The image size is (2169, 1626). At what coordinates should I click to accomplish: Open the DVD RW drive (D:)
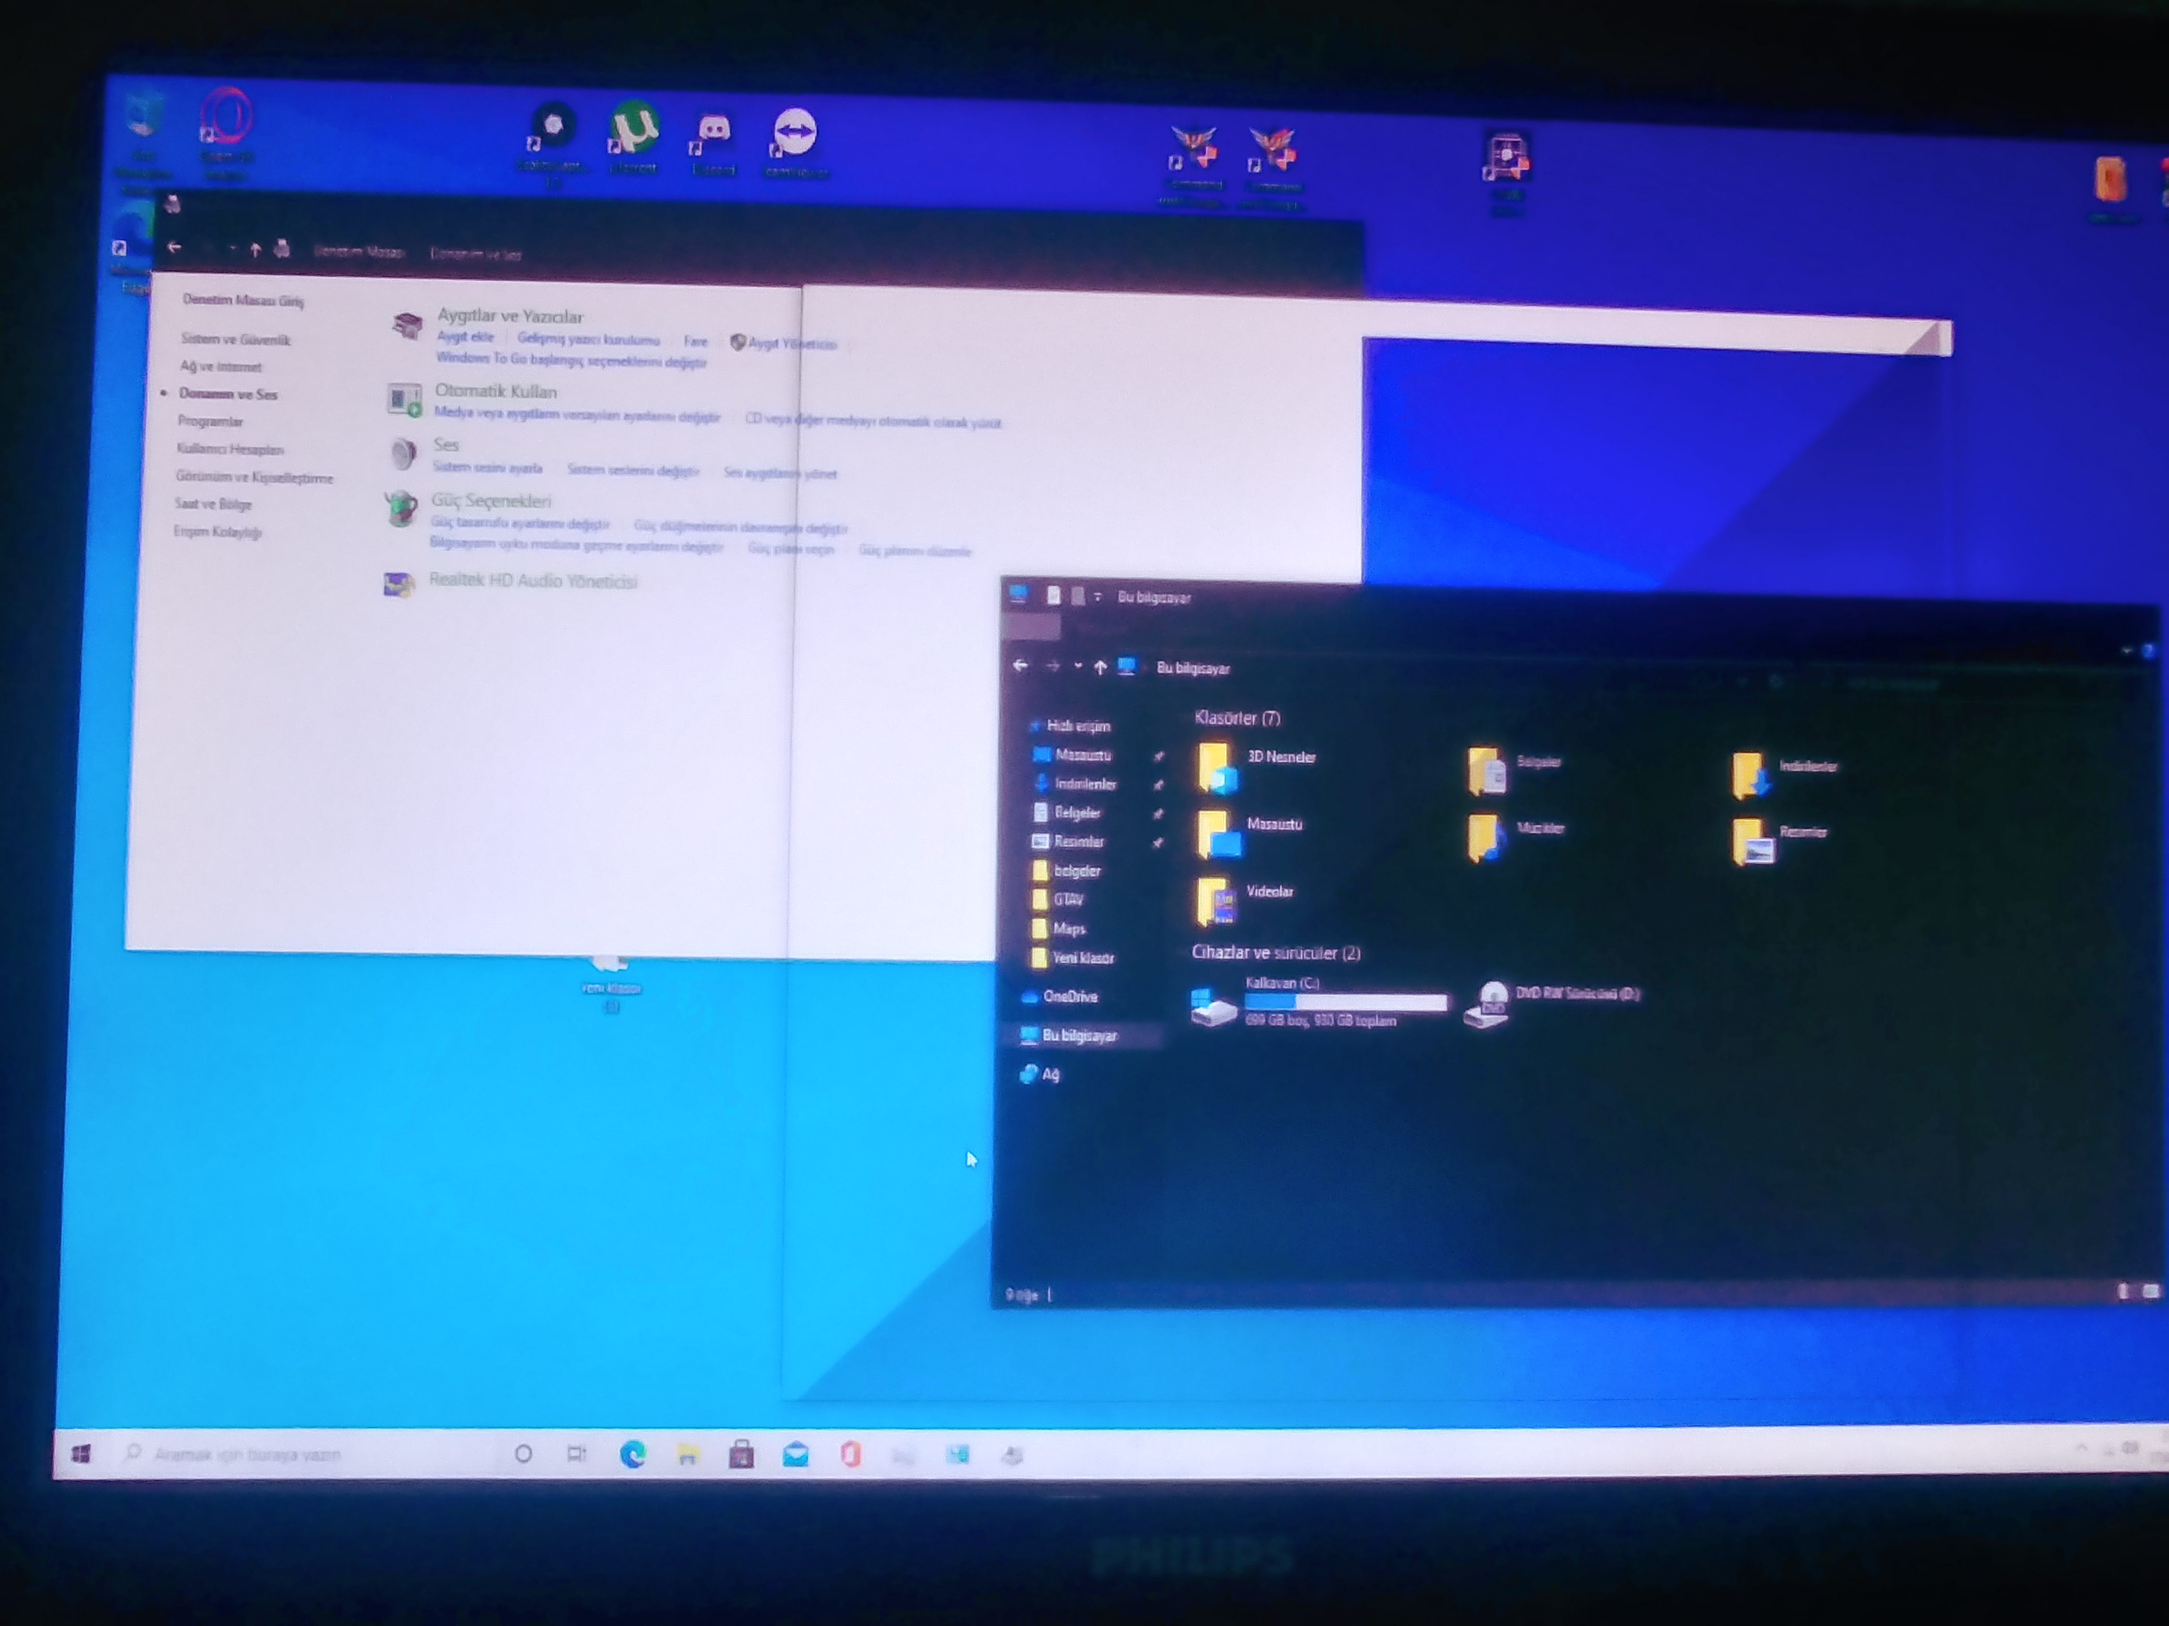[1489, 1004]
